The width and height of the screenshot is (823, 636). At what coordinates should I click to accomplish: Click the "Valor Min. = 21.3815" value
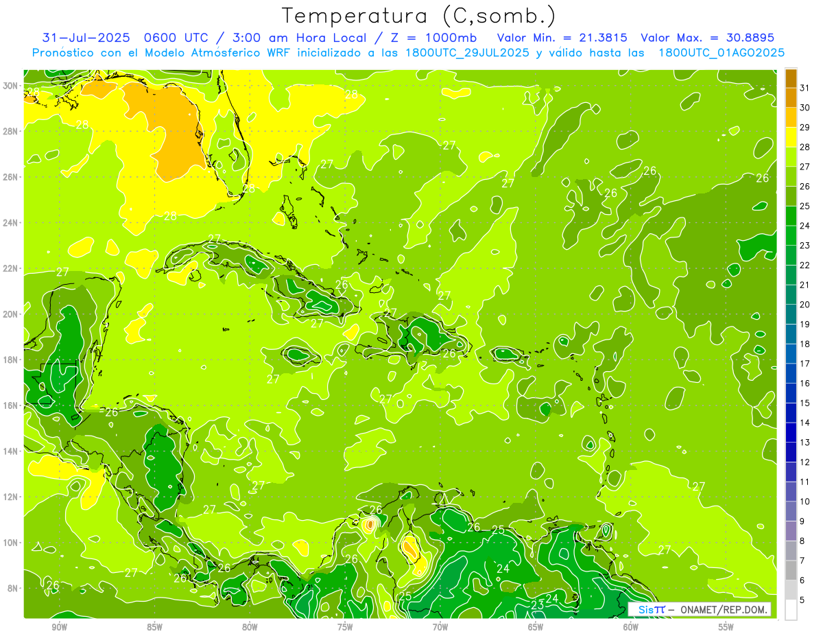pyautogui.click(x=562, y=37)
